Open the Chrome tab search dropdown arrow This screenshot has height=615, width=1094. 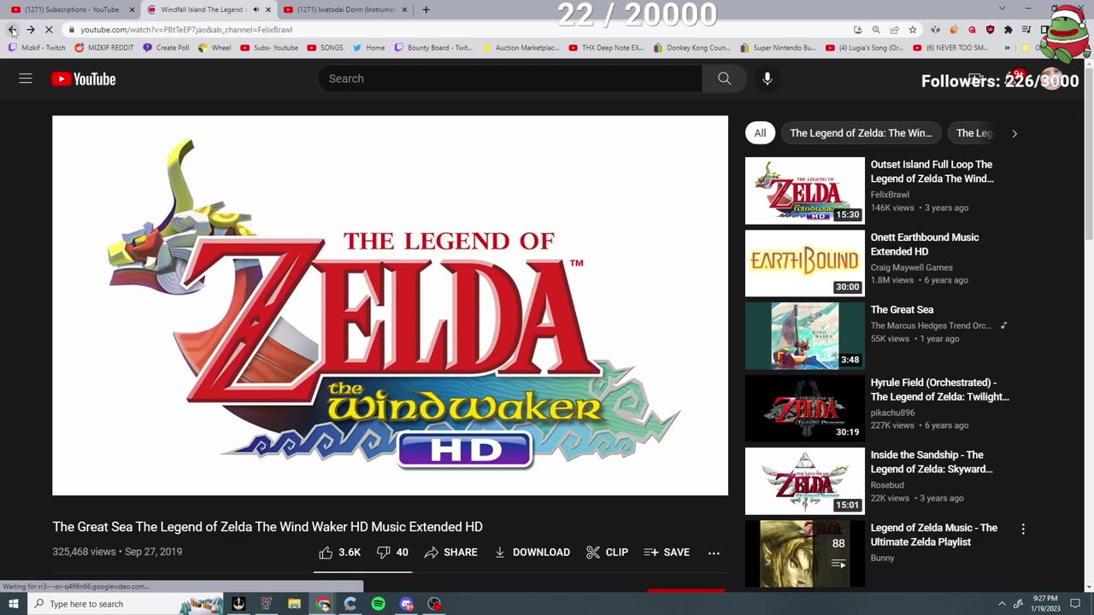point(1002,9)
